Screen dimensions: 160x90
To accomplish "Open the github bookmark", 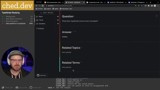I will tap(55, 9).
